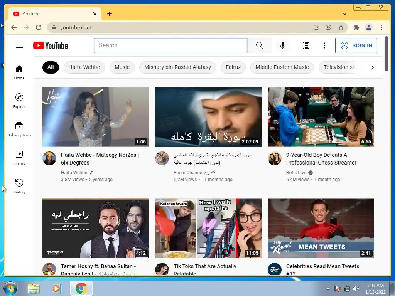The image size is (395, 296).
Task: Expand tab search chevron in title bar
Action: click(x=345, y=14)
